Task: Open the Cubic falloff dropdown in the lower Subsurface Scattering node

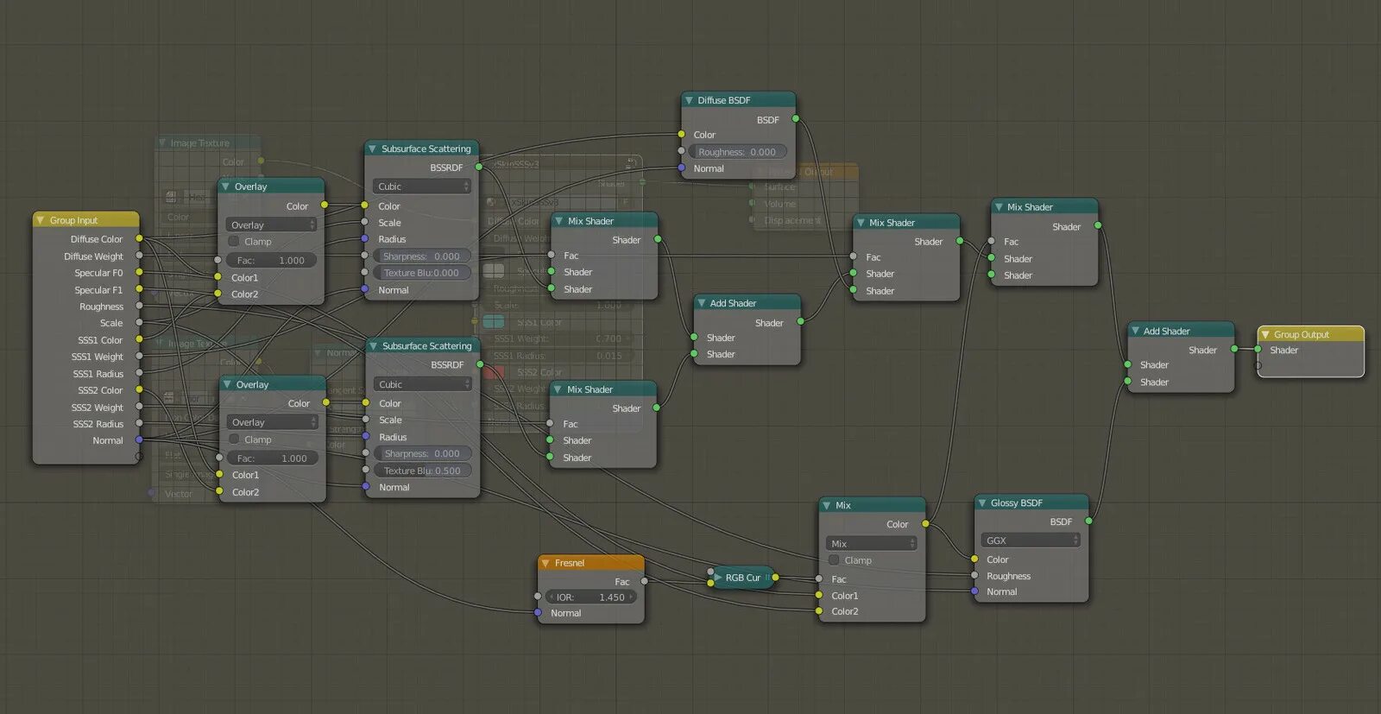Action: coord(423,384)
